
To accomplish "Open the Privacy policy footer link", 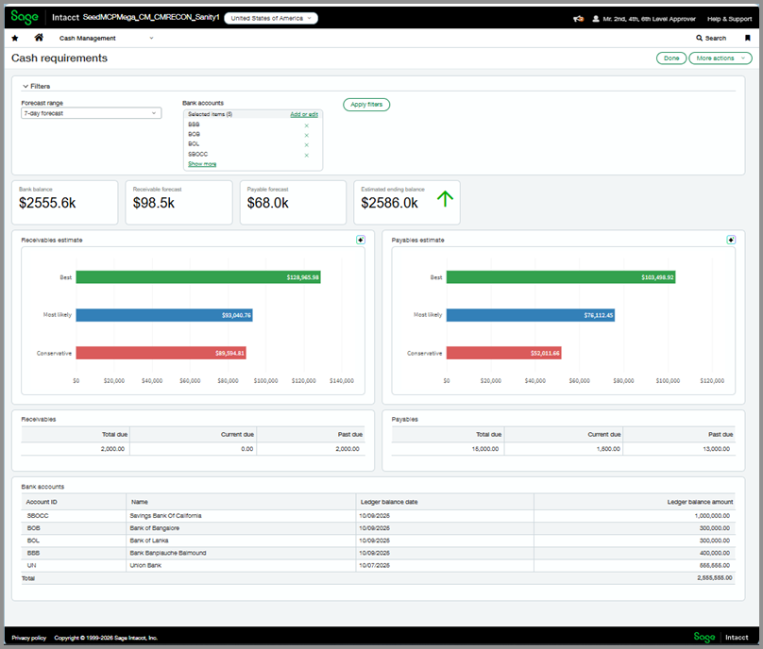I will [28, 638].
